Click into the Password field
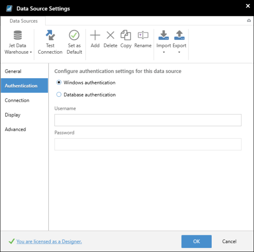Screen dimensions: 254x252 tap(148, 145)
